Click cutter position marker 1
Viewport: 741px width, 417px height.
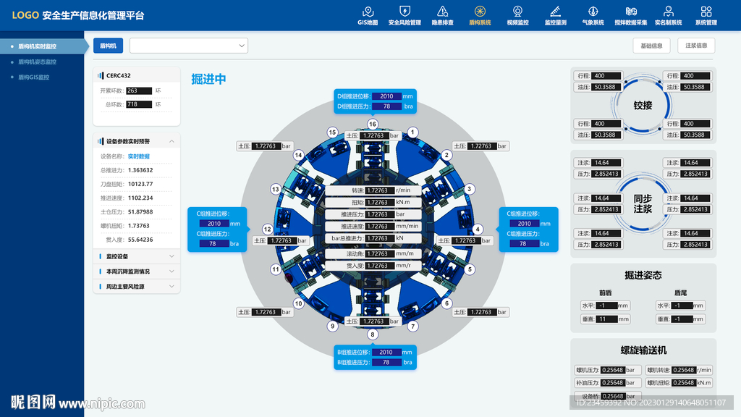(x=412, y=132)
